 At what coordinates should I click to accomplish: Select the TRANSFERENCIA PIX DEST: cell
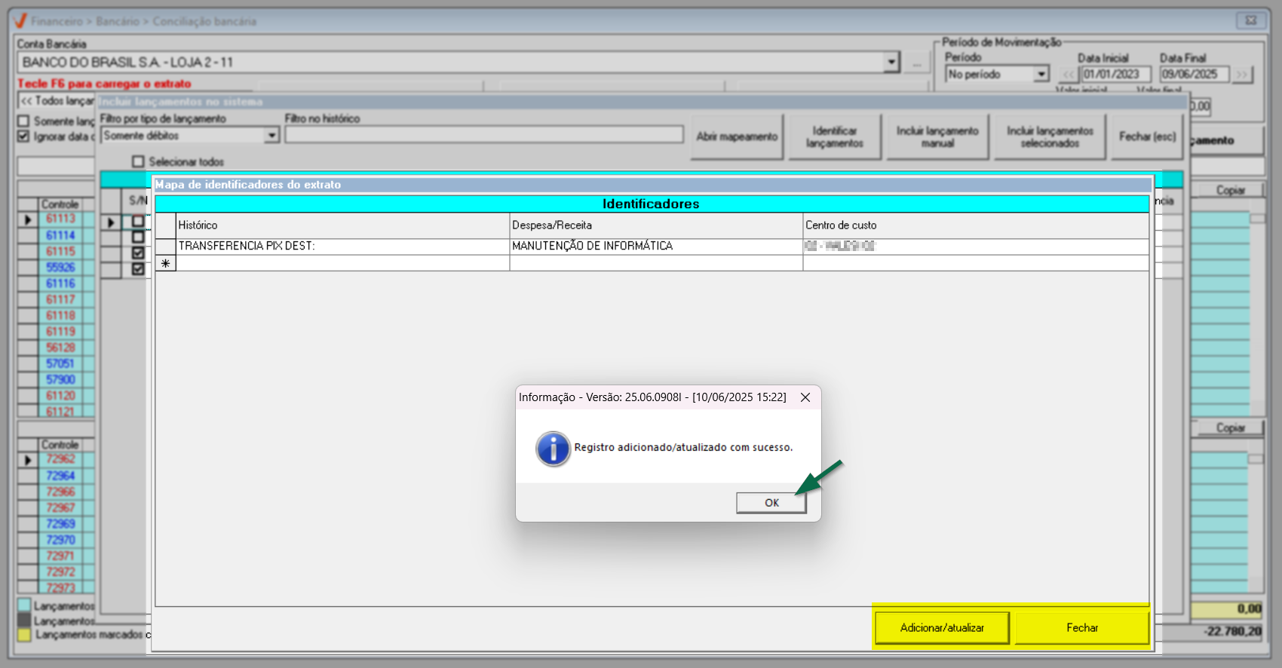(x=343, y=247)
